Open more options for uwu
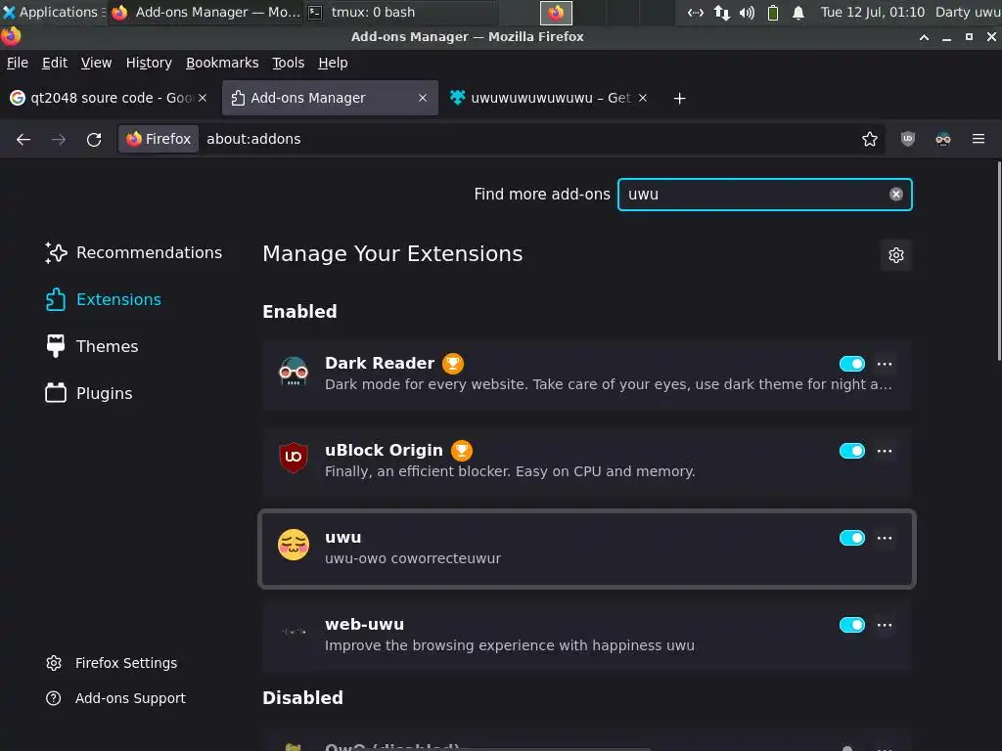 tap(885, 538)
